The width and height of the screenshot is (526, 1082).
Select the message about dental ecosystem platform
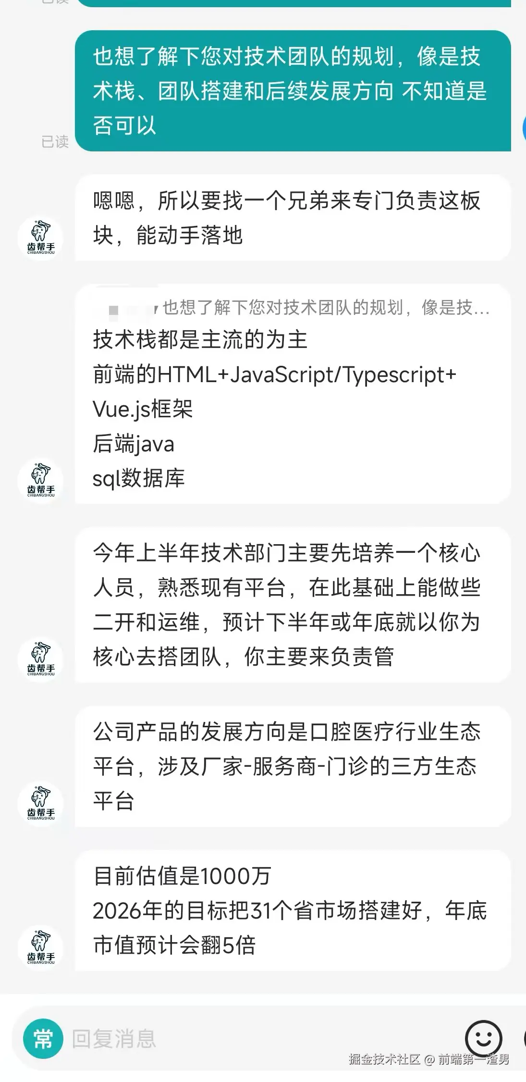click(291, 764)
